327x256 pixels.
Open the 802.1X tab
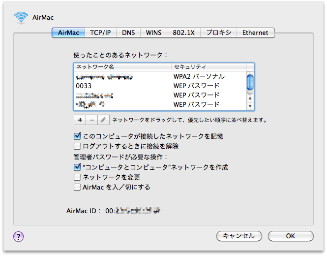183,33
